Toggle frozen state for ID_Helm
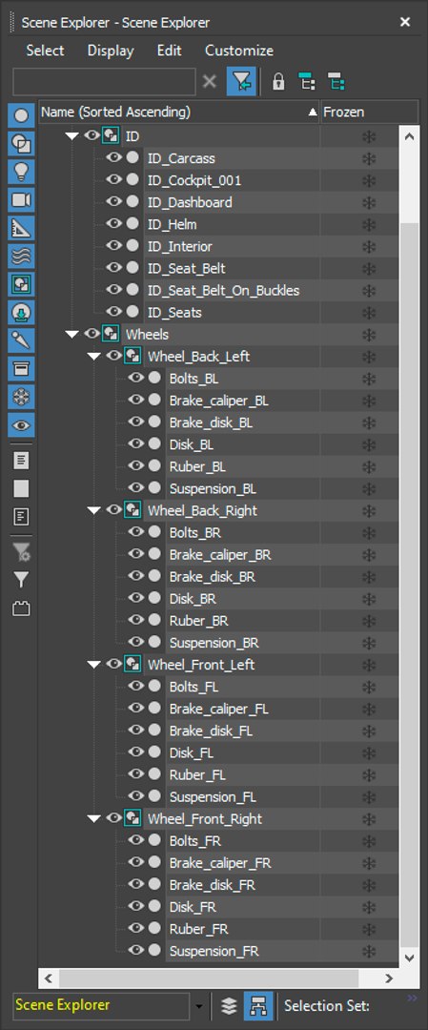This screenshot has height=1030, width=428. pos(369,225)
